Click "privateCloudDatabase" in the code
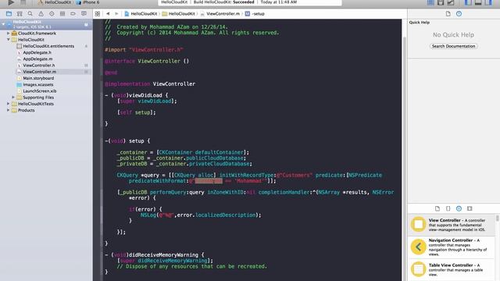Image resolution: width=500 pixels, height=281 pixels. pyautogui.click(x=219, y=164)
